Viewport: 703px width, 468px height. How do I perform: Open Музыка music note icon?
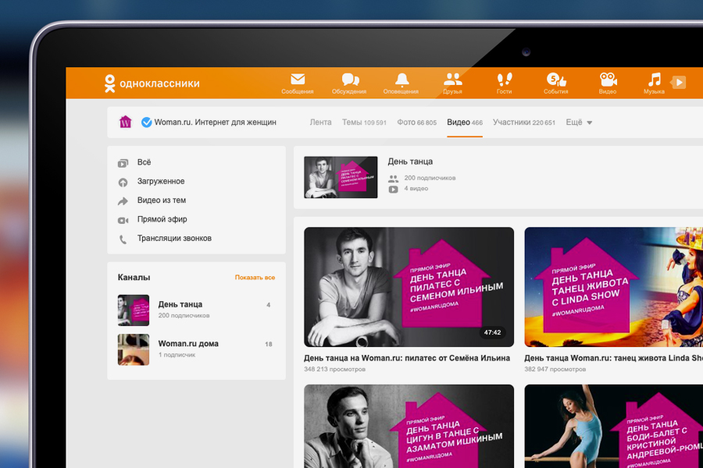pyautogui.click(x=655, y=80)
